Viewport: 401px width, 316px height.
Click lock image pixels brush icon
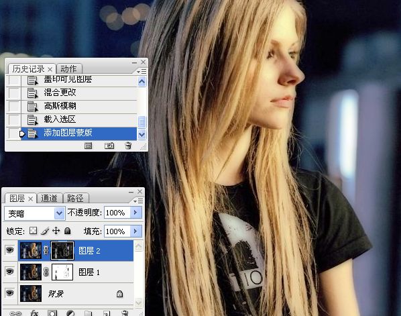[x=45, y=231]
